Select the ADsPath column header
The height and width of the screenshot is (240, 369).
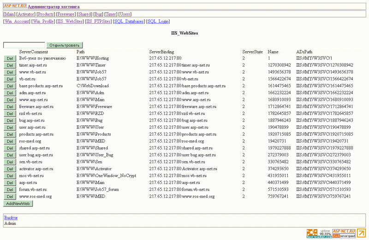click(304, 52)
